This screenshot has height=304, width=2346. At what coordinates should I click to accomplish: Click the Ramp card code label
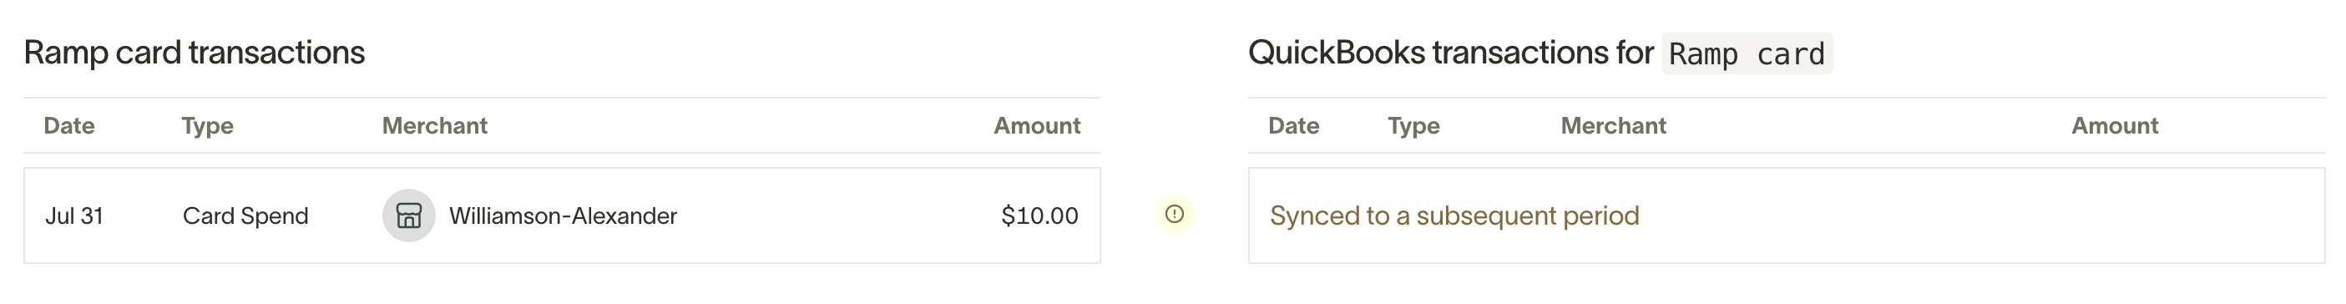(x=1747, y=53)
